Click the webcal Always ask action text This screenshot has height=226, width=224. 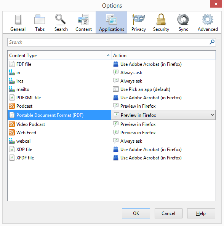click(x=131, y=141)
